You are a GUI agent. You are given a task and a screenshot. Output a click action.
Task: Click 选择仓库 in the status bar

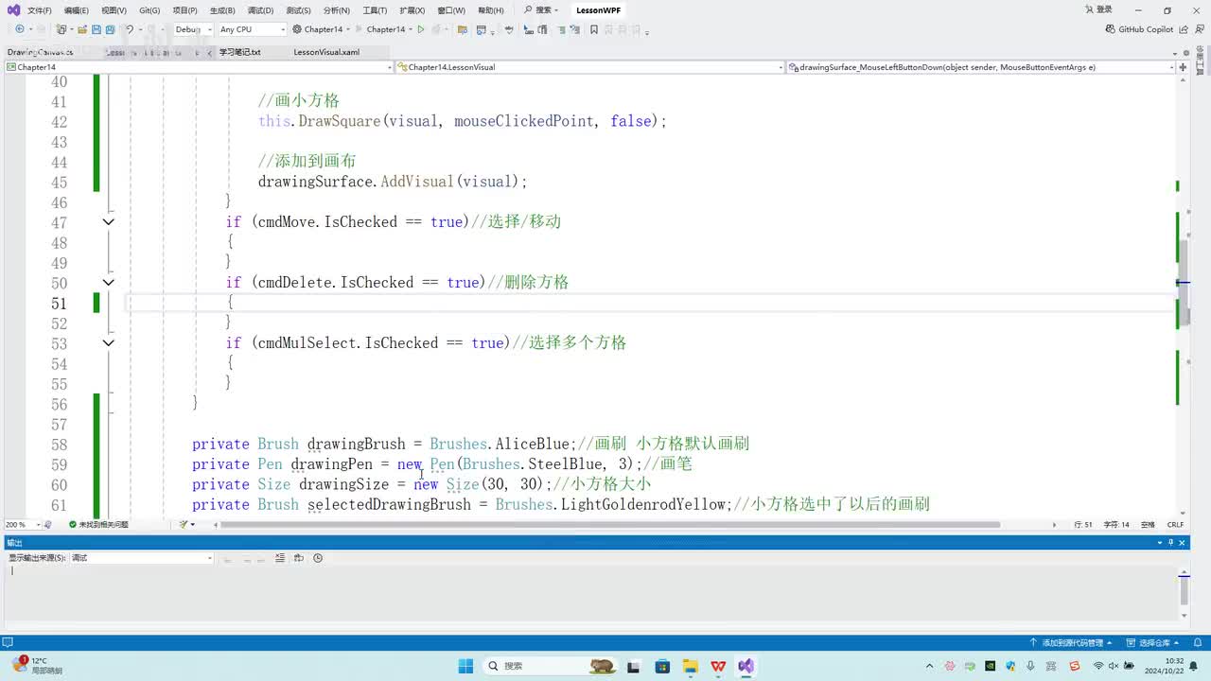click(1152, 643)
